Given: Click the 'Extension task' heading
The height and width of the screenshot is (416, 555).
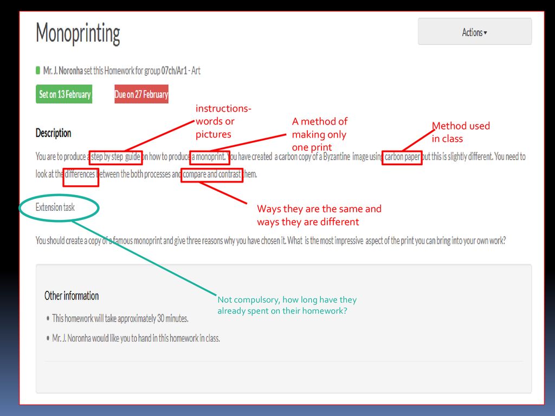Looking at the screenshot, I should pos(55,207).
